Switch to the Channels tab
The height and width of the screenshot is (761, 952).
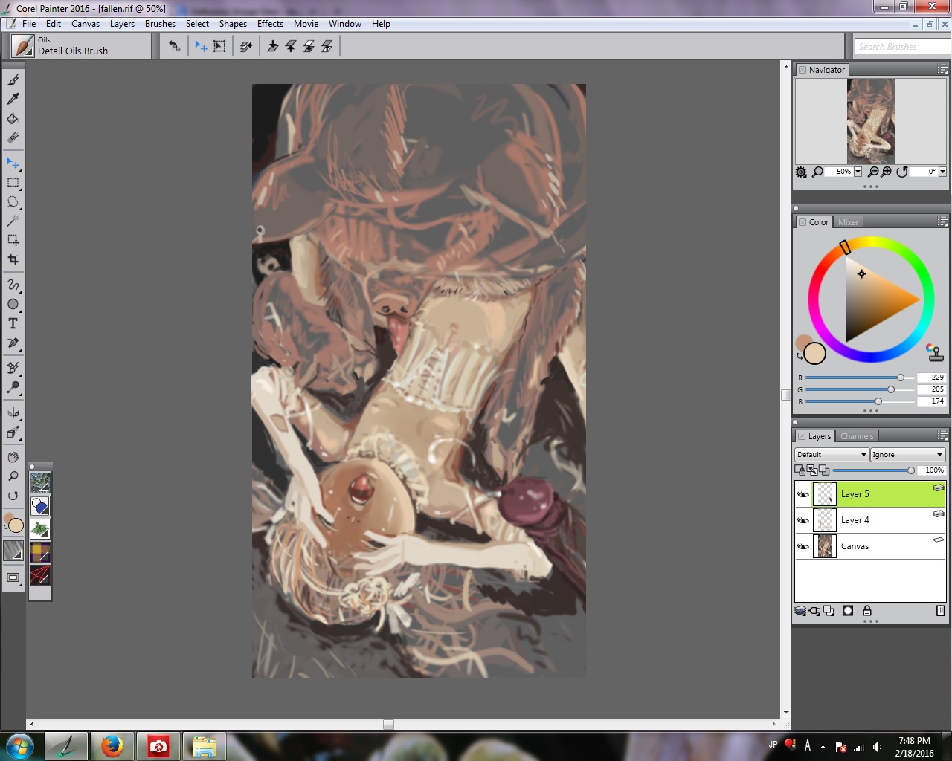click(x=857, y=436)
